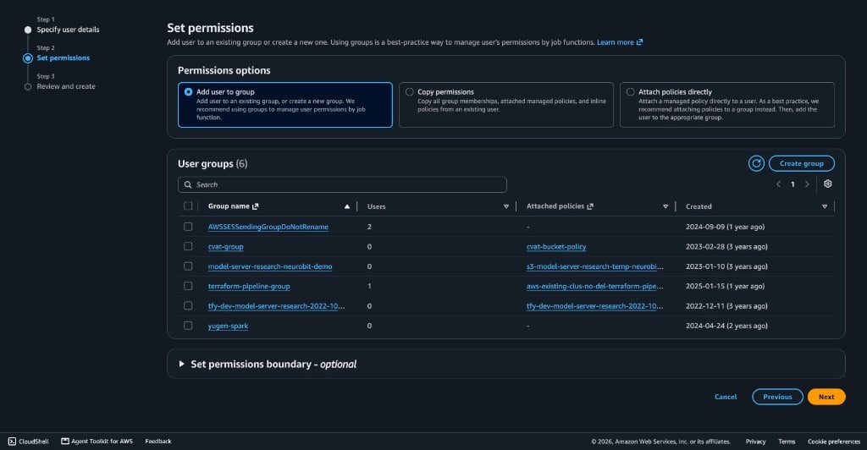Go to next page arrow in pagination
Image resolution: width=867 pixels, height=450 pixels.
click(807, 184)
